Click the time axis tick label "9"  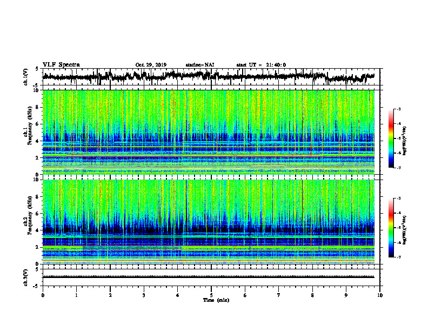tap(346, 295)
